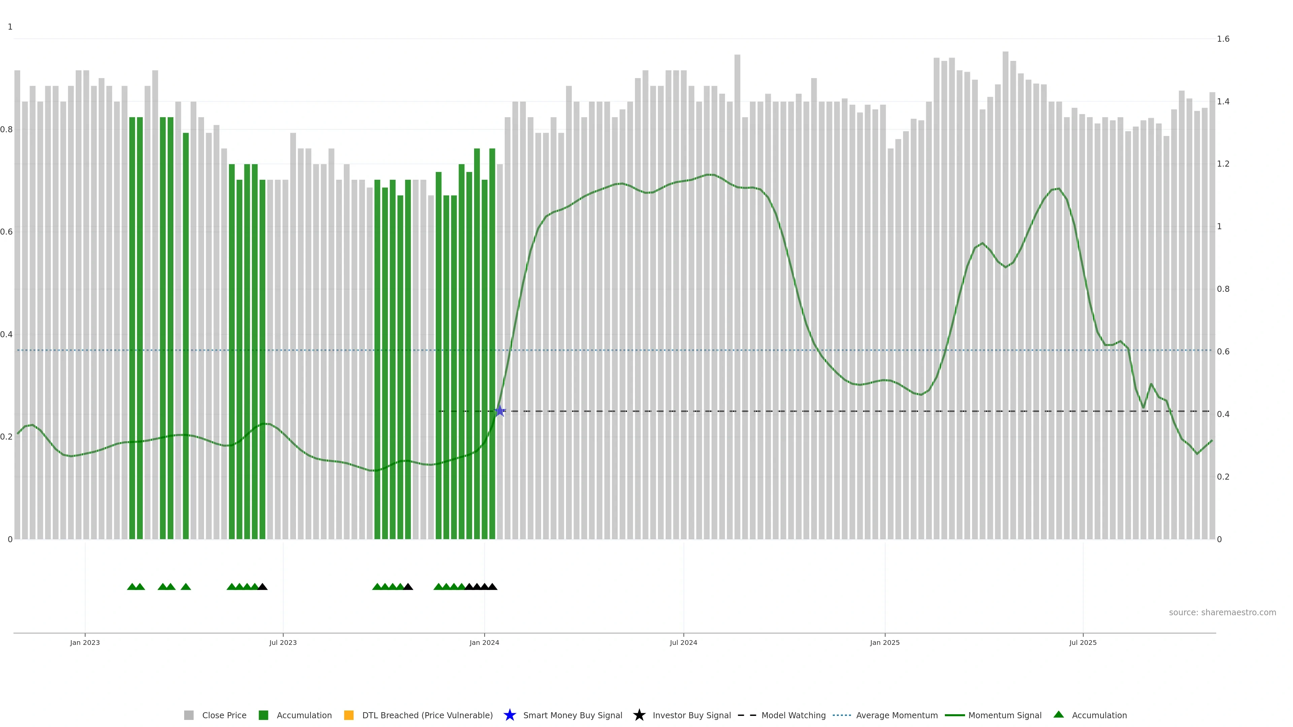
Task: Click the blue star marker on chart
Action: click(x=500, y=411)
